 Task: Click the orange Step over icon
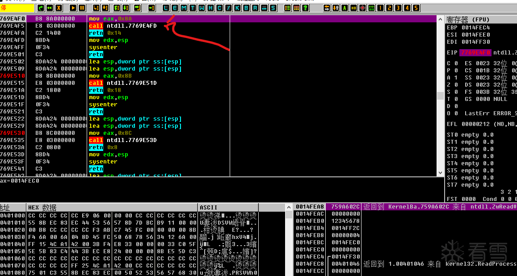(x=105, y=8)
